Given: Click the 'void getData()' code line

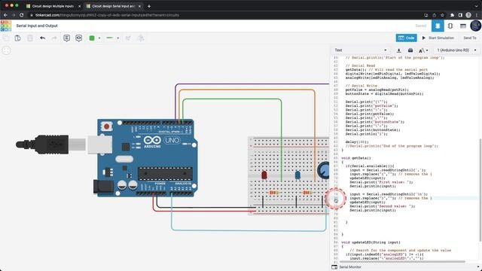Looking at the screenshot, I should click(x=356, y=158).
